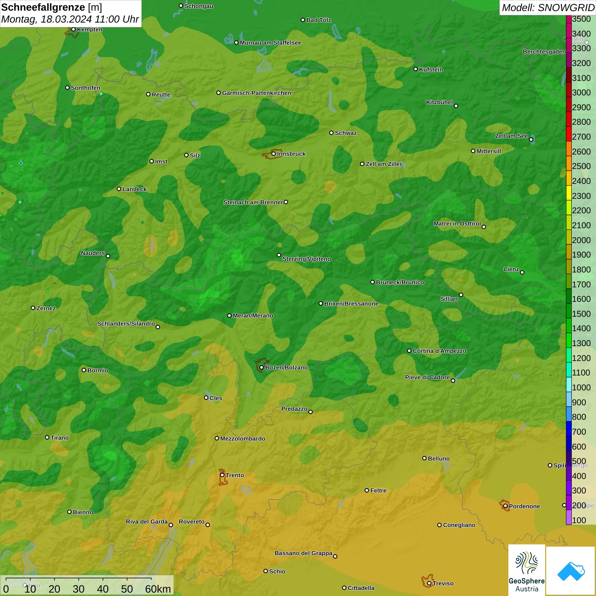Click the Zell am See location dot
The width and height of the screenshot is (596, 596).
(531, 140)
